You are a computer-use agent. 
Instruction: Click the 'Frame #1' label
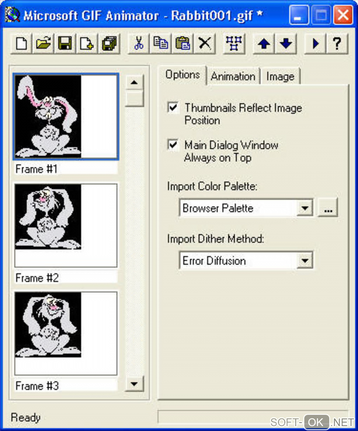point(37,169)
